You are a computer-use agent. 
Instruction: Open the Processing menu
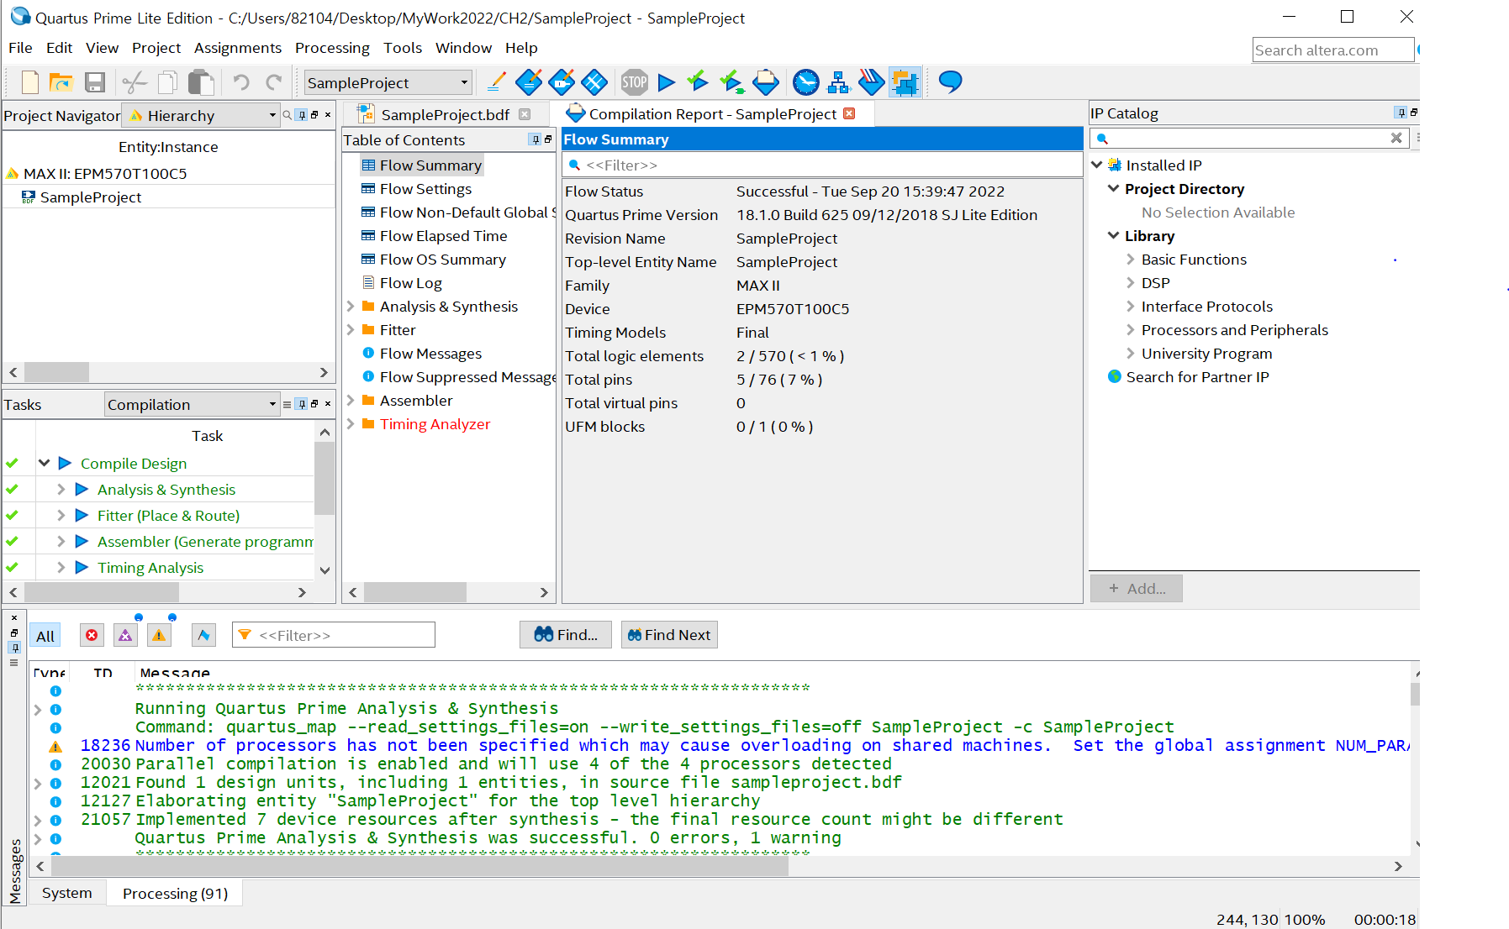(332, 48)
